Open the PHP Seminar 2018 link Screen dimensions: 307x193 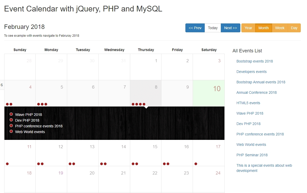click(252, 155)
